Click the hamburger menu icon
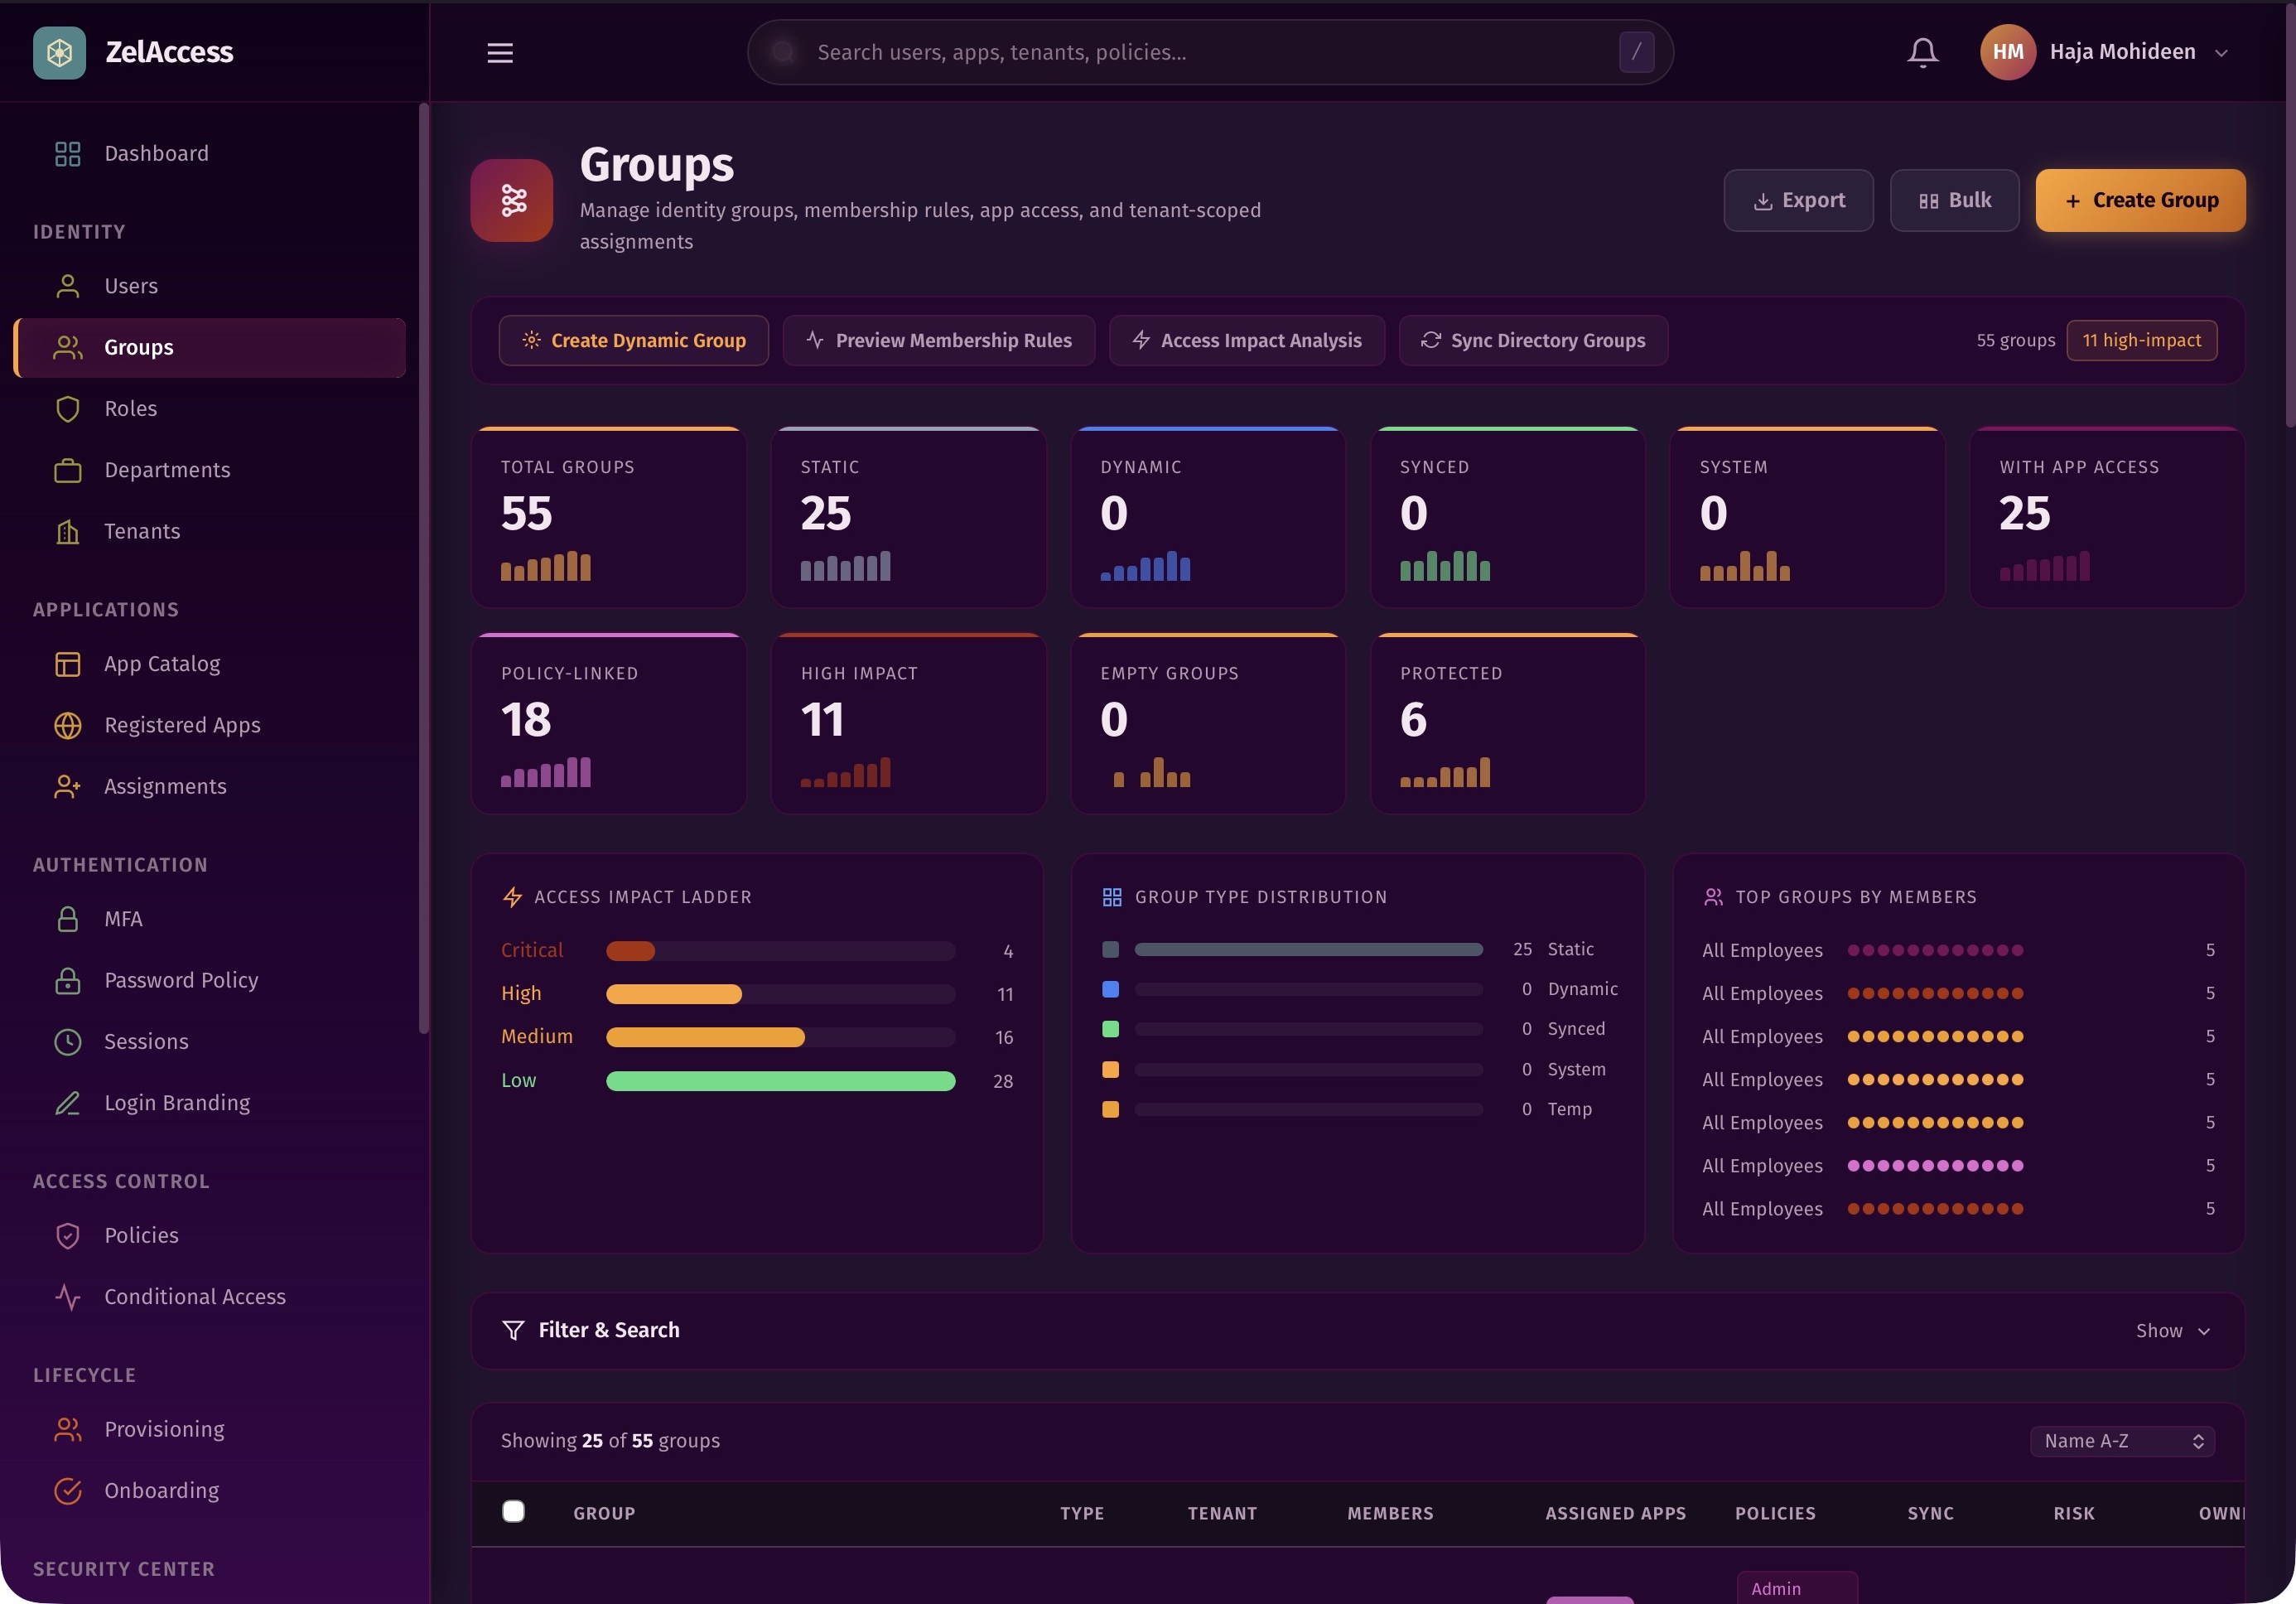 point(499,53)
